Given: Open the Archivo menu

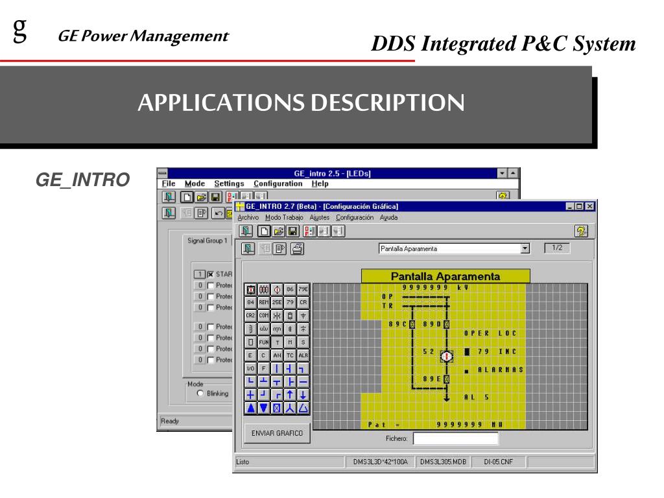Looking at the screenshot, I should click(248, 217).
